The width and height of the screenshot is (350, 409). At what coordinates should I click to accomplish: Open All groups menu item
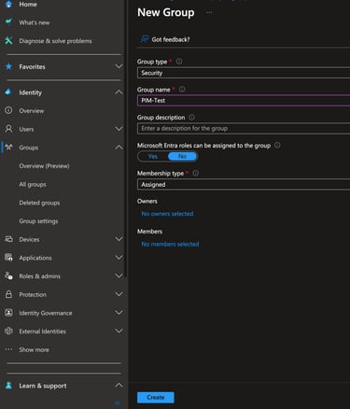[x=33, y=184]
